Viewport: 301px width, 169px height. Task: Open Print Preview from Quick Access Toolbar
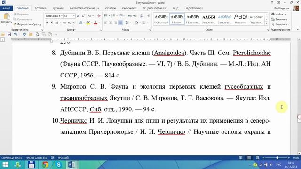[37, 34]
